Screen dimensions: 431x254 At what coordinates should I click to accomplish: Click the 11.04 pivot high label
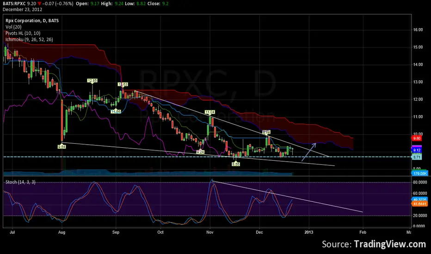point(210,112)
